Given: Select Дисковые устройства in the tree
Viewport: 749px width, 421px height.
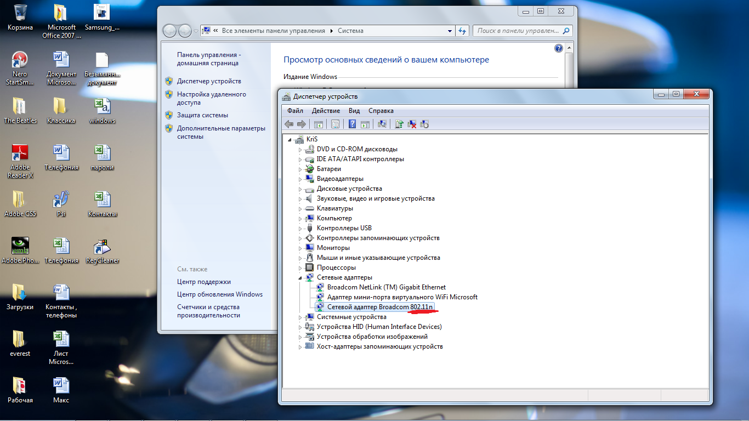Looking at the screenshot, I should (x=349, y=189).
